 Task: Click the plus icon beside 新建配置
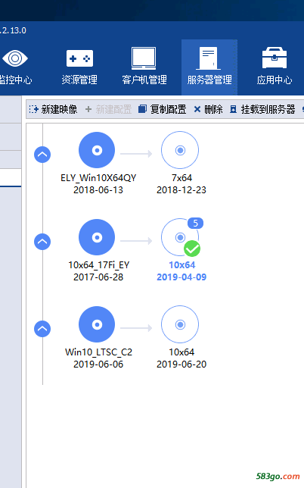[88, 109]
